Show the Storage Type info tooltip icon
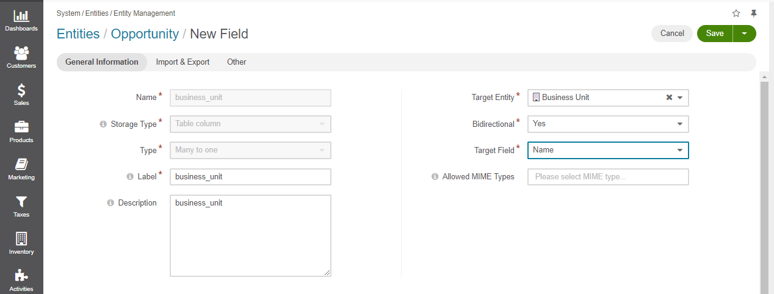The width and height of the screenshot is (774, 294). [103, 124]
